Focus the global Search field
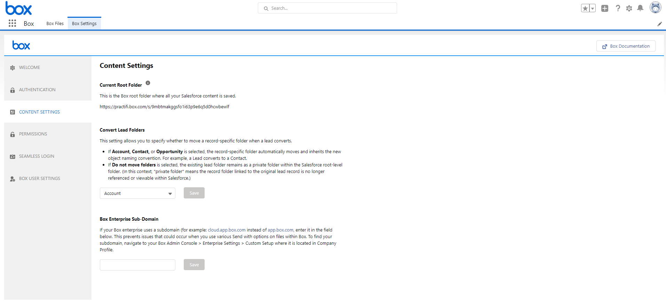Image resolution: width=666 pixels, height=306 pixels. 327,8
